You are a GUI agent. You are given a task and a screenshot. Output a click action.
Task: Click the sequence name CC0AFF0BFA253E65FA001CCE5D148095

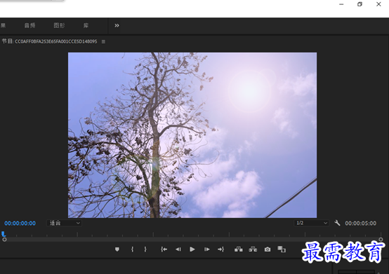[55, 41]
